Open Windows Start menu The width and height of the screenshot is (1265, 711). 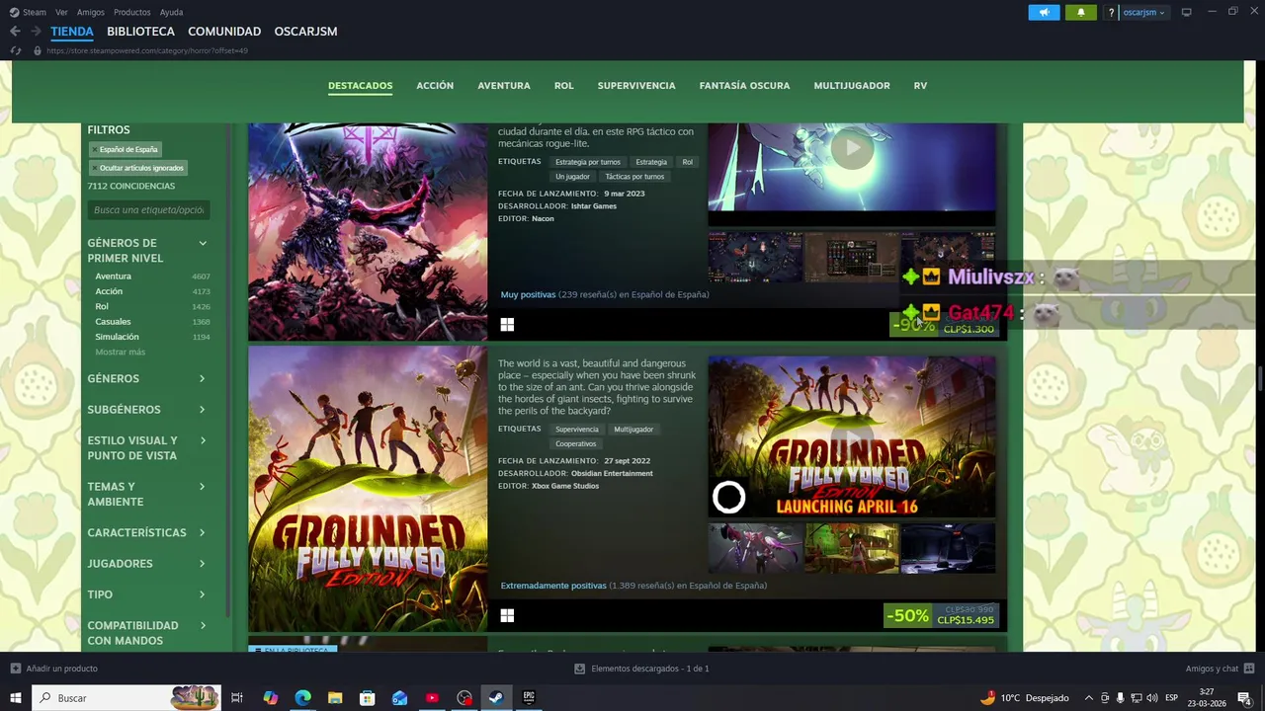[15, 698]
